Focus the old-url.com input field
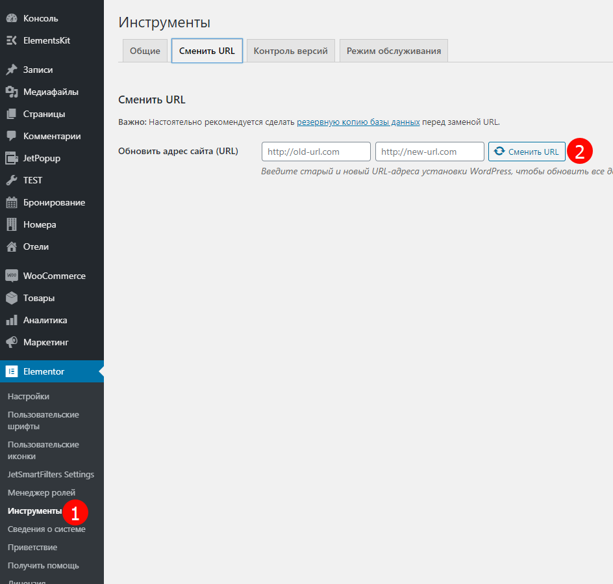The image size is (613, 584). pos(316,152)
